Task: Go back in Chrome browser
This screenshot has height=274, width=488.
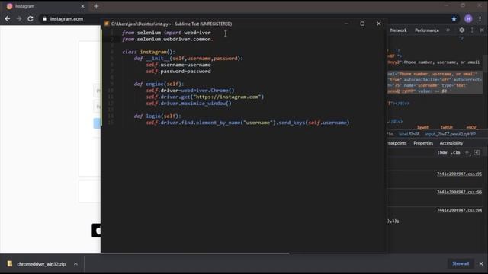Action: [8, 18]
